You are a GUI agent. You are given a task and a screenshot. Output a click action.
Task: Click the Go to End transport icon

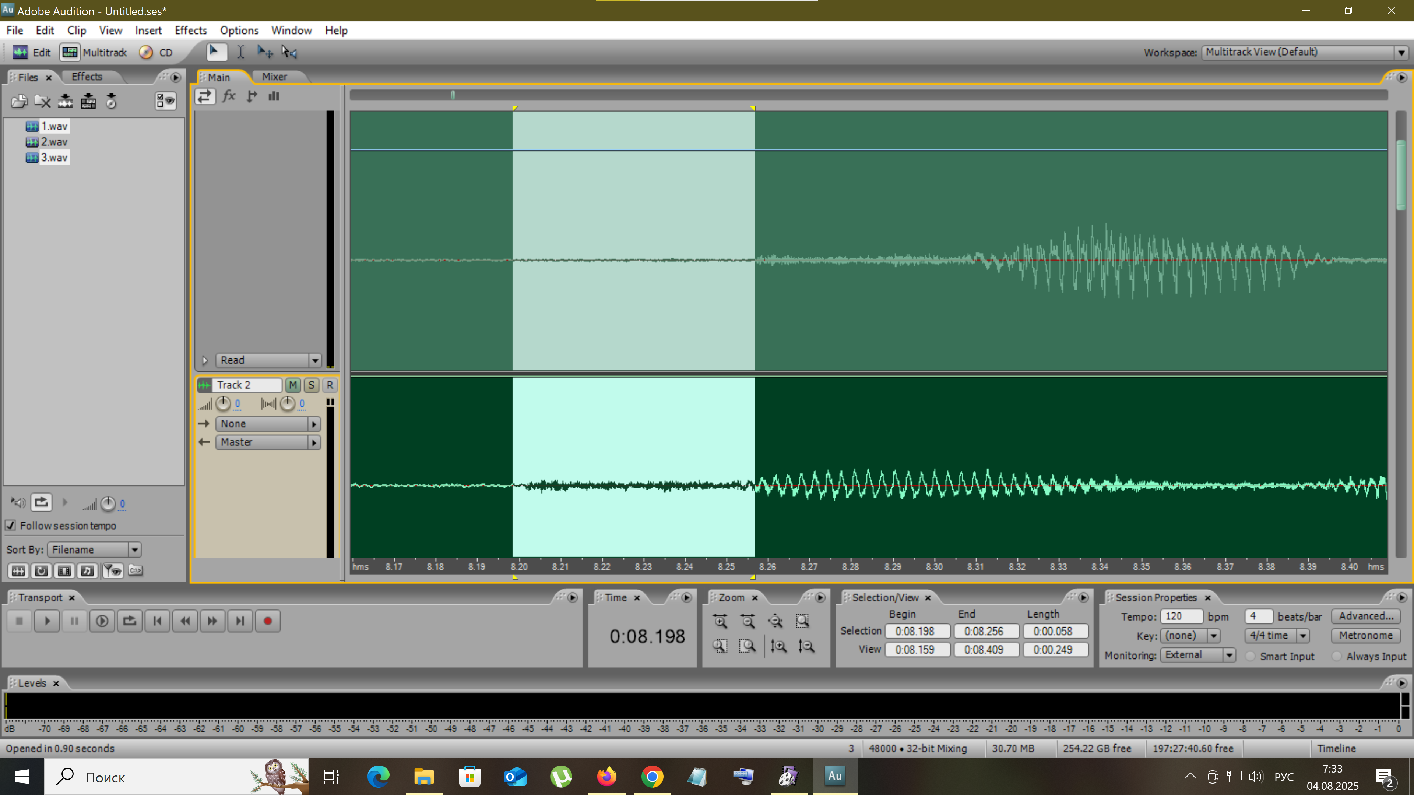coord(240,621)
